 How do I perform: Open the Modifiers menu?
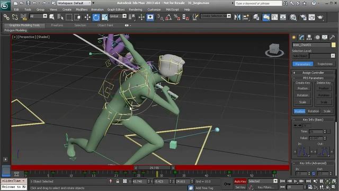coord(82,10)
